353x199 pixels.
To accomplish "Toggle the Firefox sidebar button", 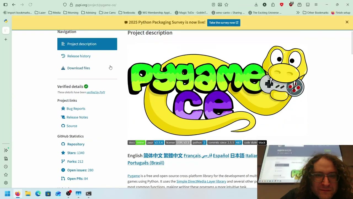I will (6, 5).
